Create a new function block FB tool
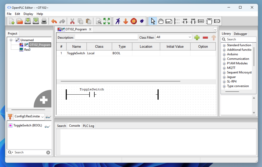Screen dimensions: 262x167 tap(209, 21)
